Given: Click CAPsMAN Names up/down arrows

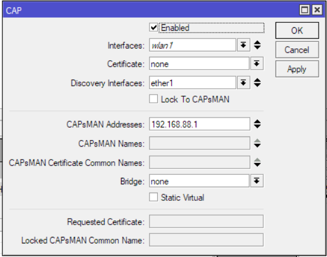Looking at the screenshot, I should point(257,143).
